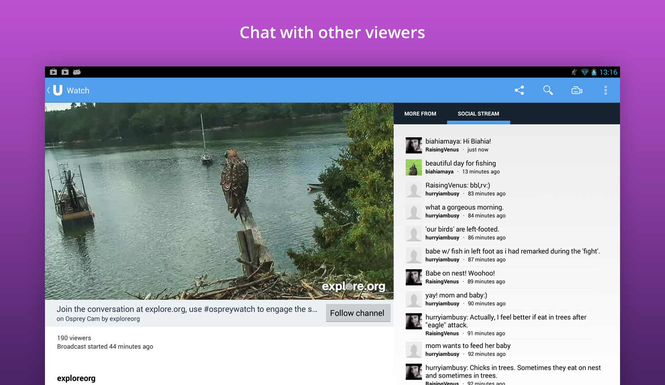
Task: Tap the clock showing 13:16
Action: click(607, 72)
